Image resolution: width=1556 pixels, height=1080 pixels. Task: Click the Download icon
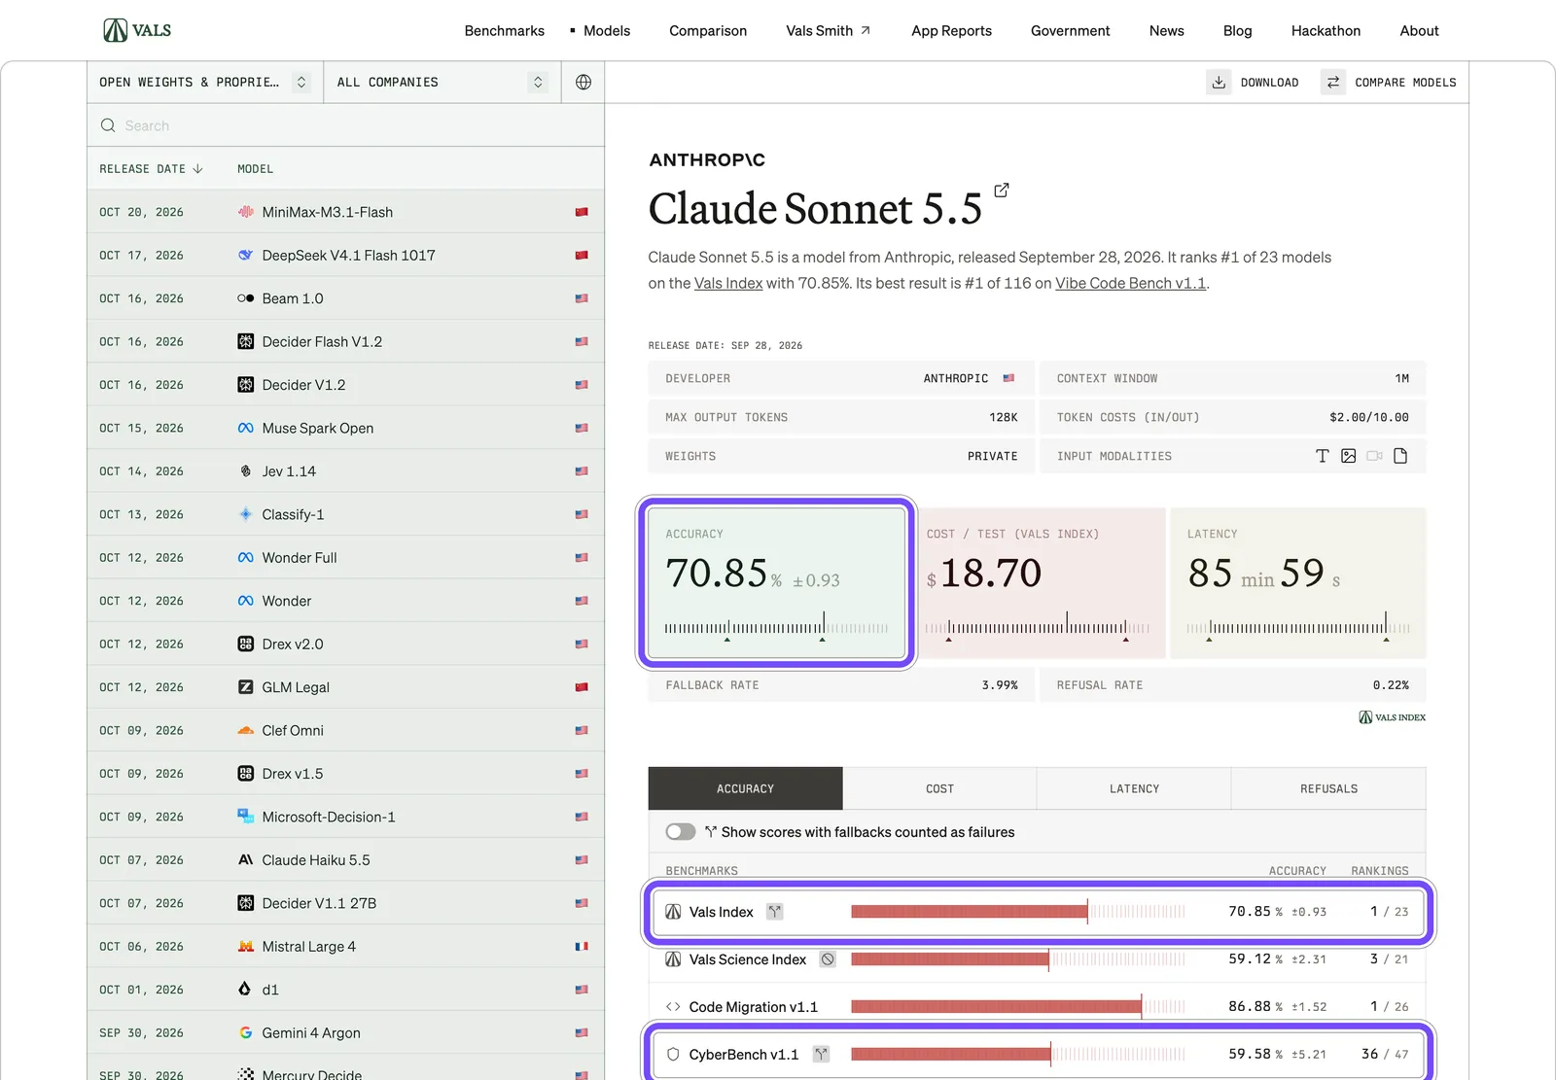(1219, 83)
